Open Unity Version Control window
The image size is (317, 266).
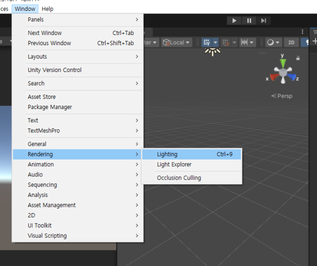coord(78,70)
